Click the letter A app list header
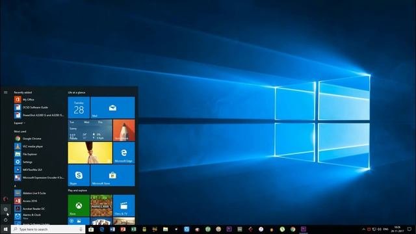 pyautogui.click(x=15, y=186)
